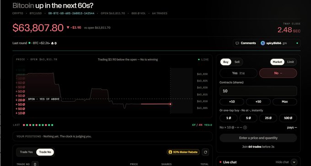One-tap buy 5 Ø
This screenshot has height=166, width=311.
coord(248,118)
